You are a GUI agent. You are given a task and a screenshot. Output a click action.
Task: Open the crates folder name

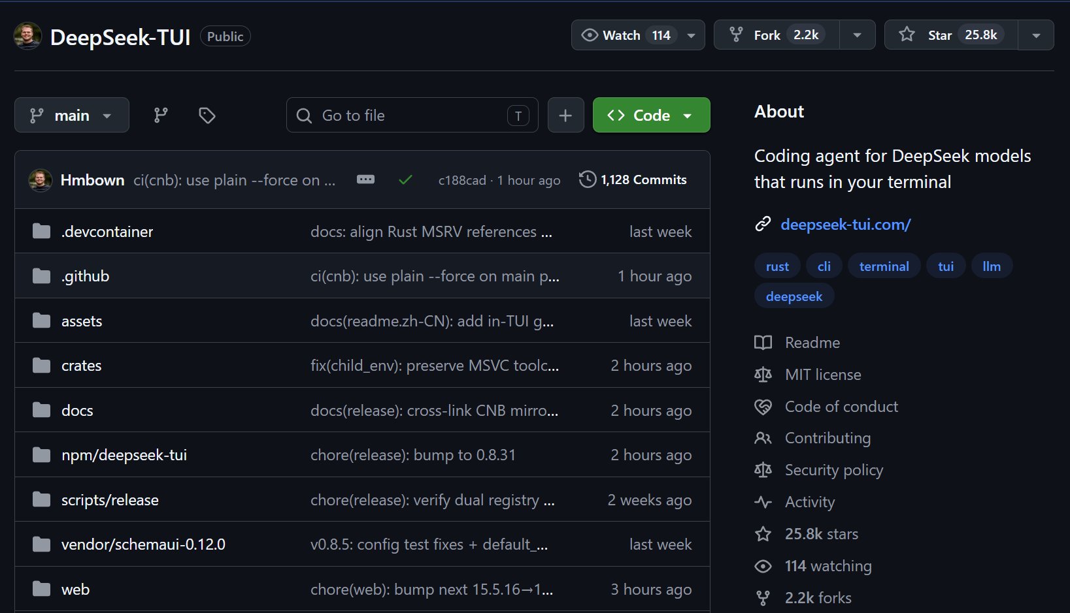81,366
